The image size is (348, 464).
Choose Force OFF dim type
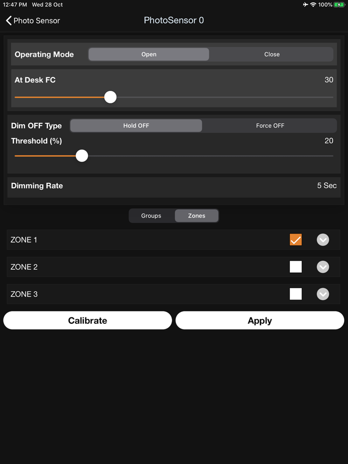point(270,126)
